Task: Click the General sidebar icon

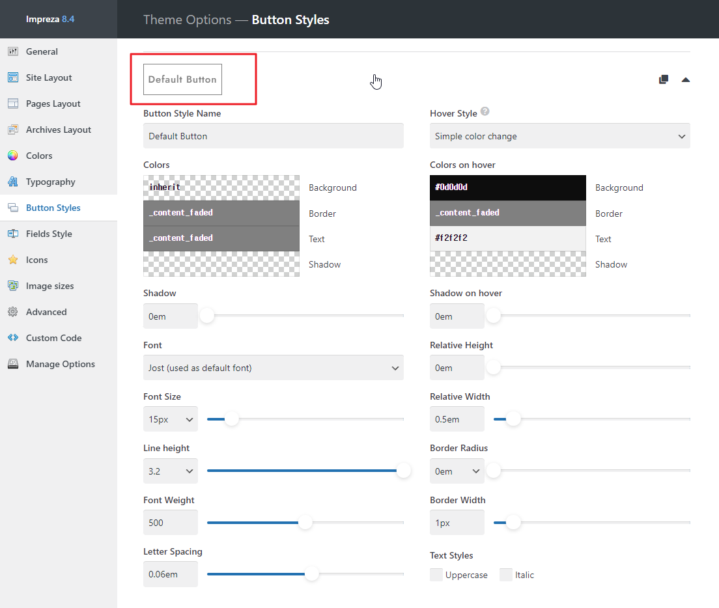Action: pyautogui.click(x=13, y=51)
